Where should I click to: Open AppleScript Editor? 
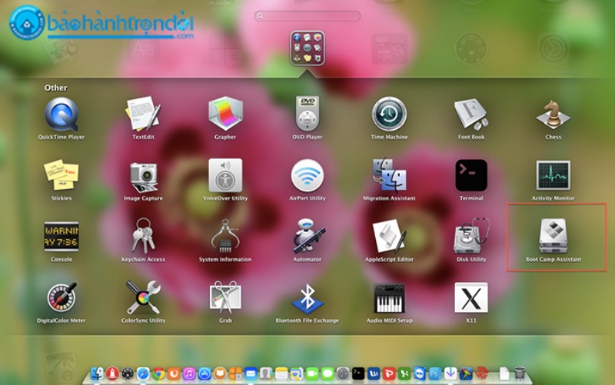[389, 237]
